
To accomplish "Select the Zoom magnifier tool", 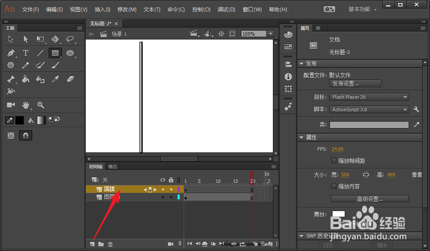I will (40, 105).
